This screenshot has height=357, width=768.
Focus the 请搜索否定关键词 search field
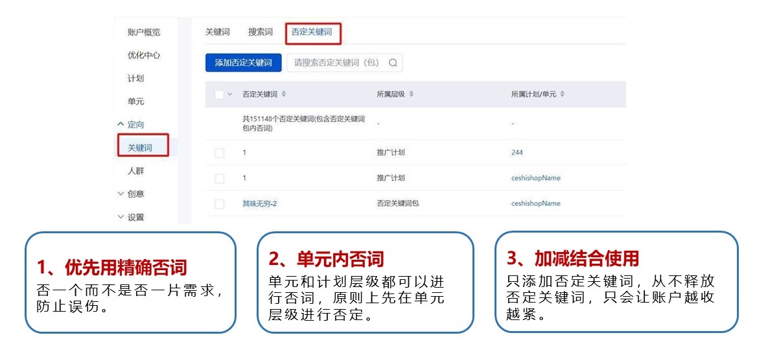[x=336, y=63]
